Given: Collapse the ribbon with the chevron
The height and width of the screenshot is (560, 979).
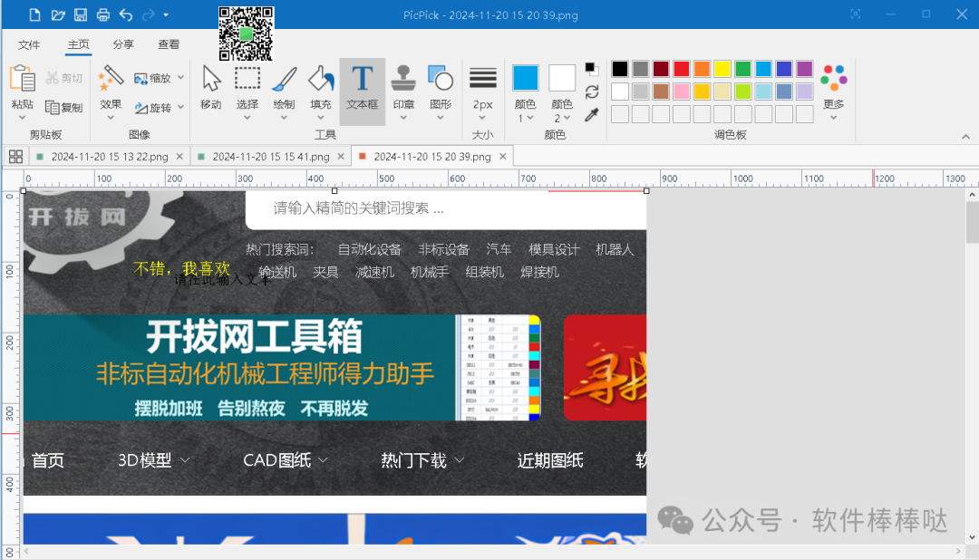Looking at the screenshot, I should 965,137.
